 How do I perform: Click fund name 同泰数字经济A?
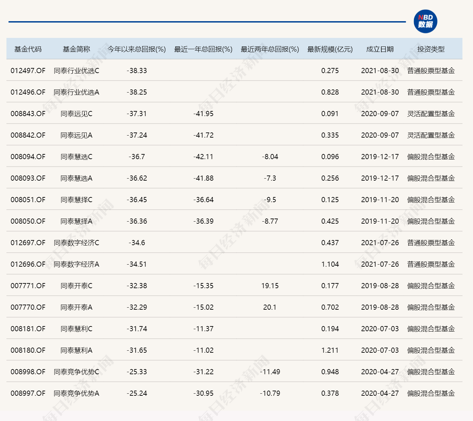(76, 264)
